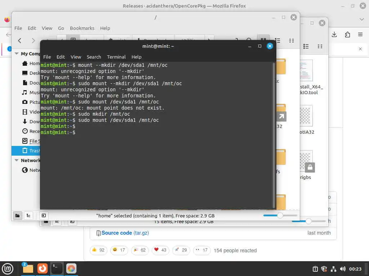Open Desktop icon in sidebar
This screenshot has width=369, height=276.
click(25, 73)
